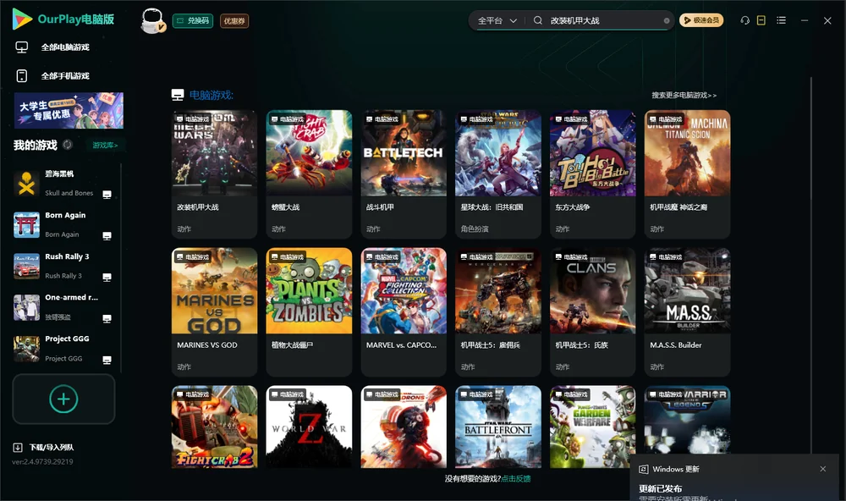
Task: Open the MARVEL vs. CAPCOM card
Action: click(x=404, y=312)
